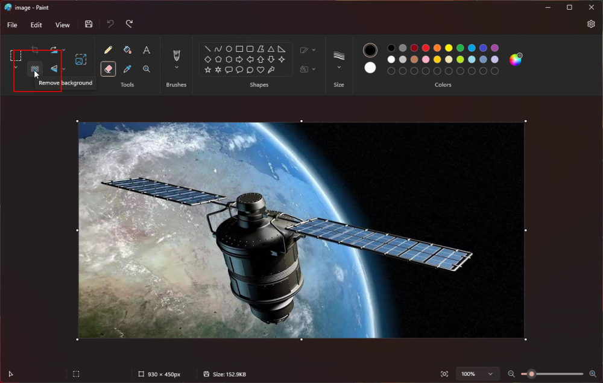Select the Fill bucket tool
The width and height of the screenshot is (603, 383).
click(127, 50)
